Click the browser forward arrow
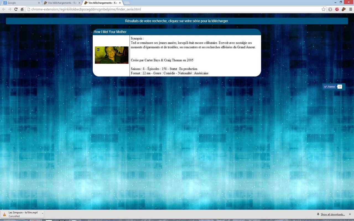Image resolution: width=354 pixels, height=221 pixels. (x=10, y=9)
